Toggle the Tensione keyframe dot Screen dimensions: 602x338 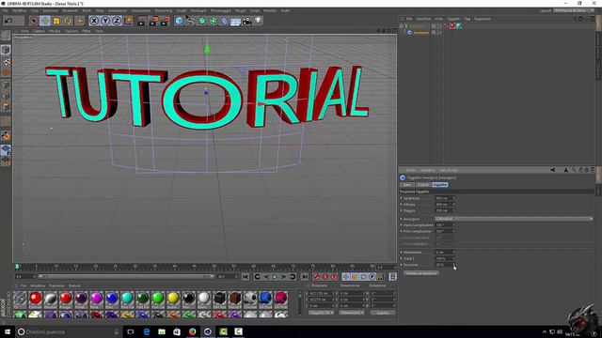point(402,265)
